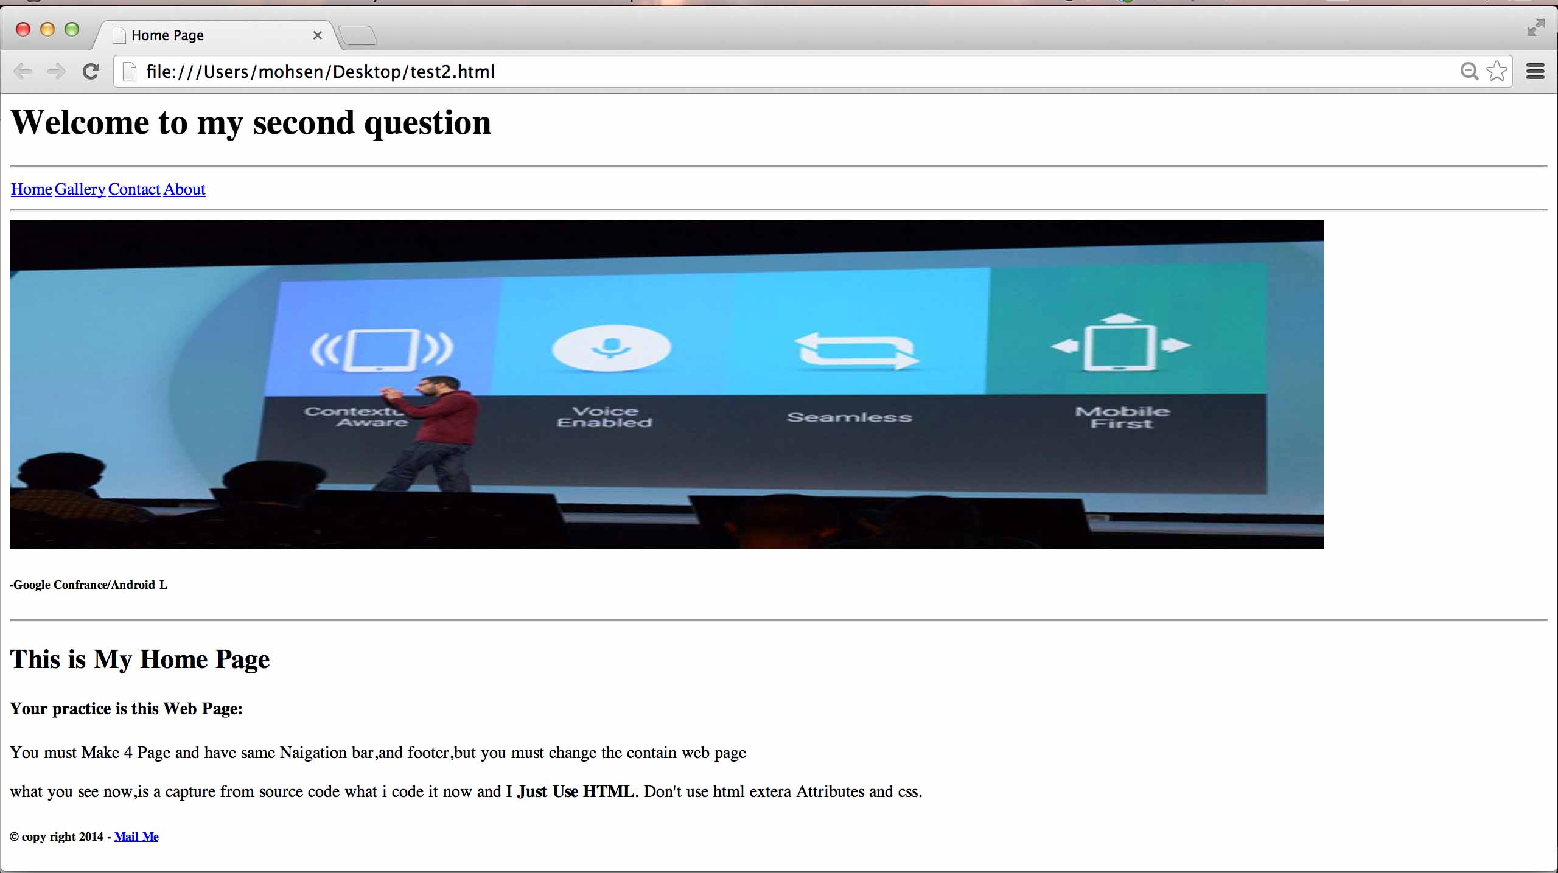Visit the About link

184,189
